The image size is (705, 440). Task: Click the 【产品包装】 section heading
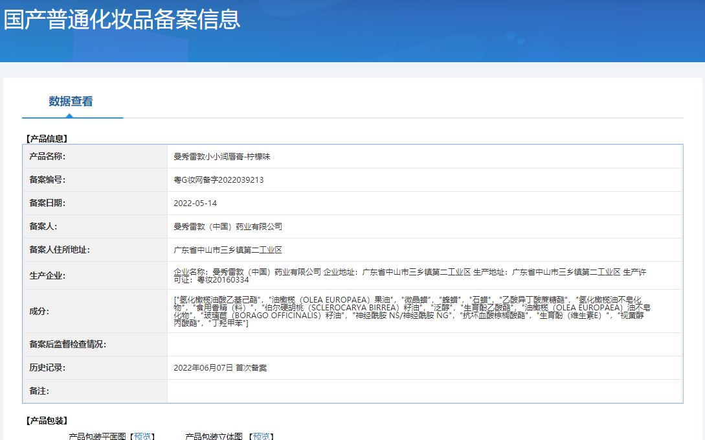46,421
